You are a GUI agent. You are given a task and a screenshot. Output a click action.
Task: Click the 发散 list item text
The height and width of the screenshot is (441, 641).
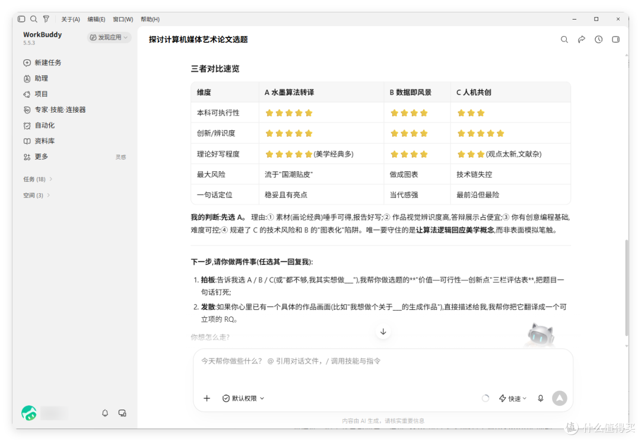point(383,313)
